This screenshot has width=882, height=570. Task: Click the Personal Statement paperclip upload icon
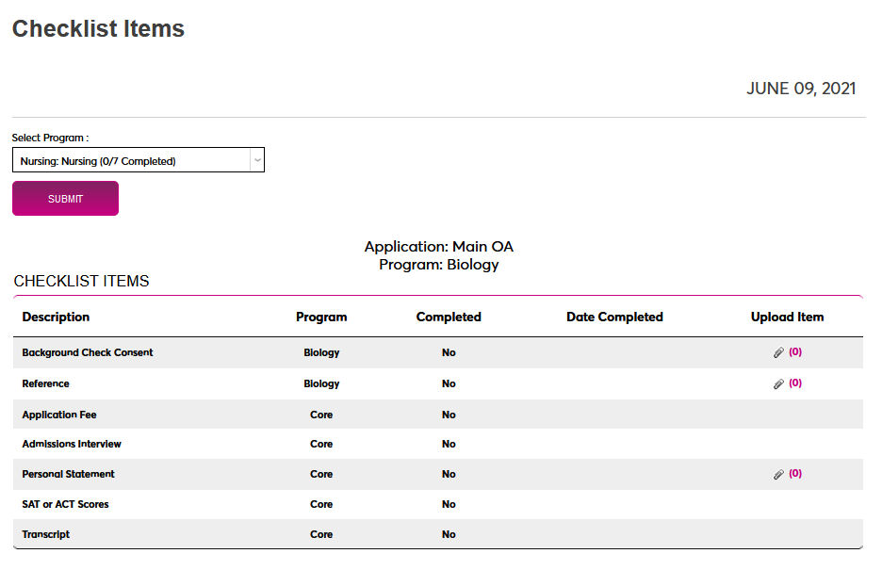[x=778, y=475]
